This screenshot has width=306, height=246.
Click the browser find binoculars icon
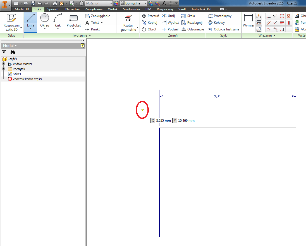click(x=13, y=52)
